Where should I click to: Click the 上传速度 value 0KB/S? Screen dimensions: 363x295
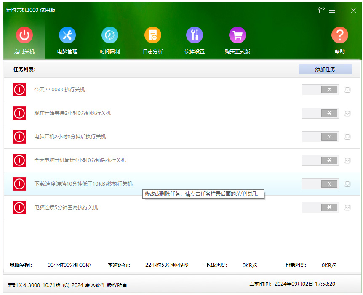point(329,266)
